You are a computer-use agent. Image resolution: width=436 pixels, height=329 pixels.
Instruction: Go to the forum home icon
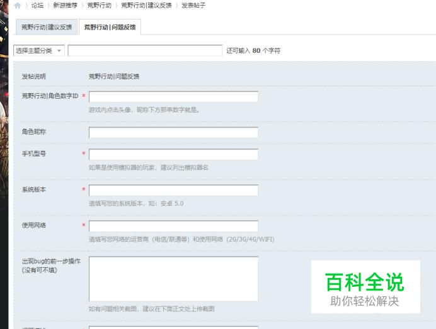point(18,5)
